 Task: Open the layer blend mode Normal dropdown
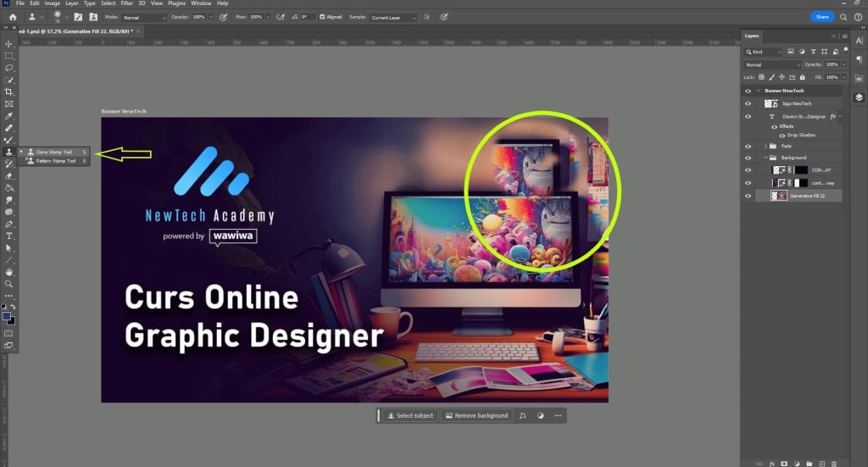pos(772,64)
